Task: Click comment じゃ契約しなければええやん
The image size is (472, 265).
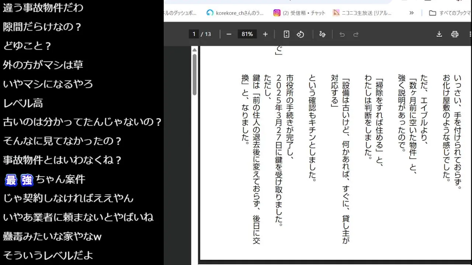Action: (68, 199)
